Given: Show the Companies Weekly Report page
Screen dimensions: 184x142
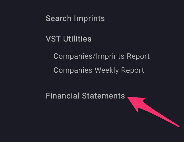Looking at the screenshot, I should click(99, 70).
